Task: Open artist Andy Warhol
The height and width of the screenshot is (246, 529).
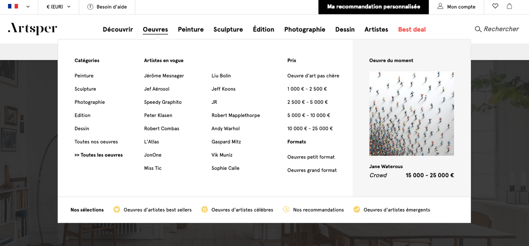Action: point(226,129)
